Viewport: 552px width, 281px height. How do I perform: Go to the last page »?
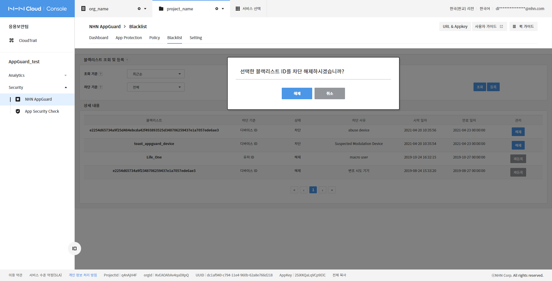(x=332, y=190)
